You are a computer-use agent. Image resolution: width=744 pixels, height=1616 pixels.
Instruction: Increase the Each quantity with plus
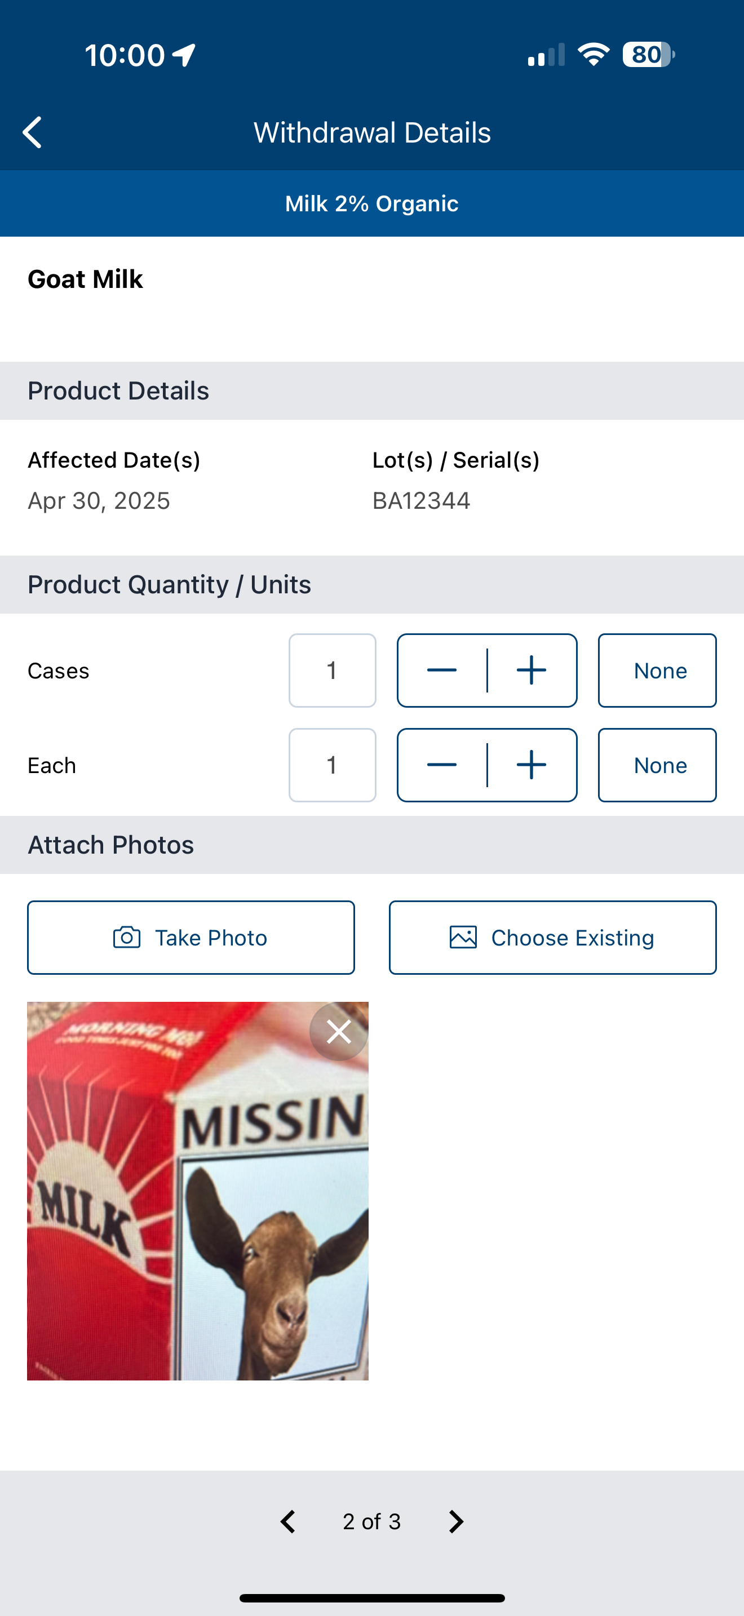532,765
